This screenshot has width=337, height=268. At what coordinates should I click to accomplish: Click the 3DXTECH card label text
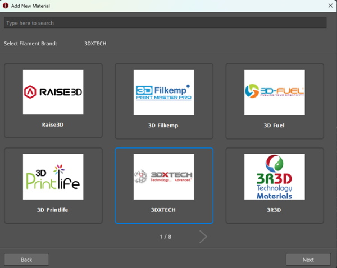(x=163, y=210)
